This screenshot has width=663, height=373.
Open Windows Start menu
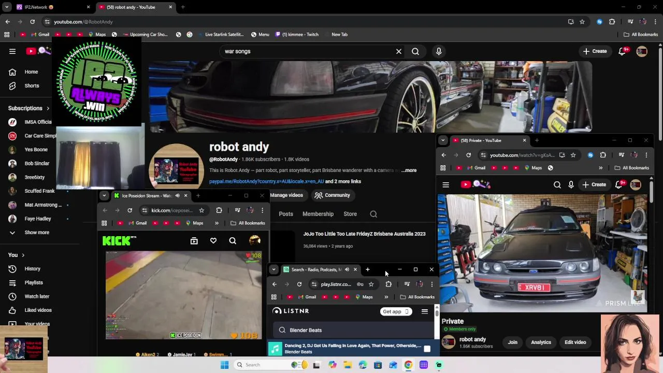click(x=224, y=365)
